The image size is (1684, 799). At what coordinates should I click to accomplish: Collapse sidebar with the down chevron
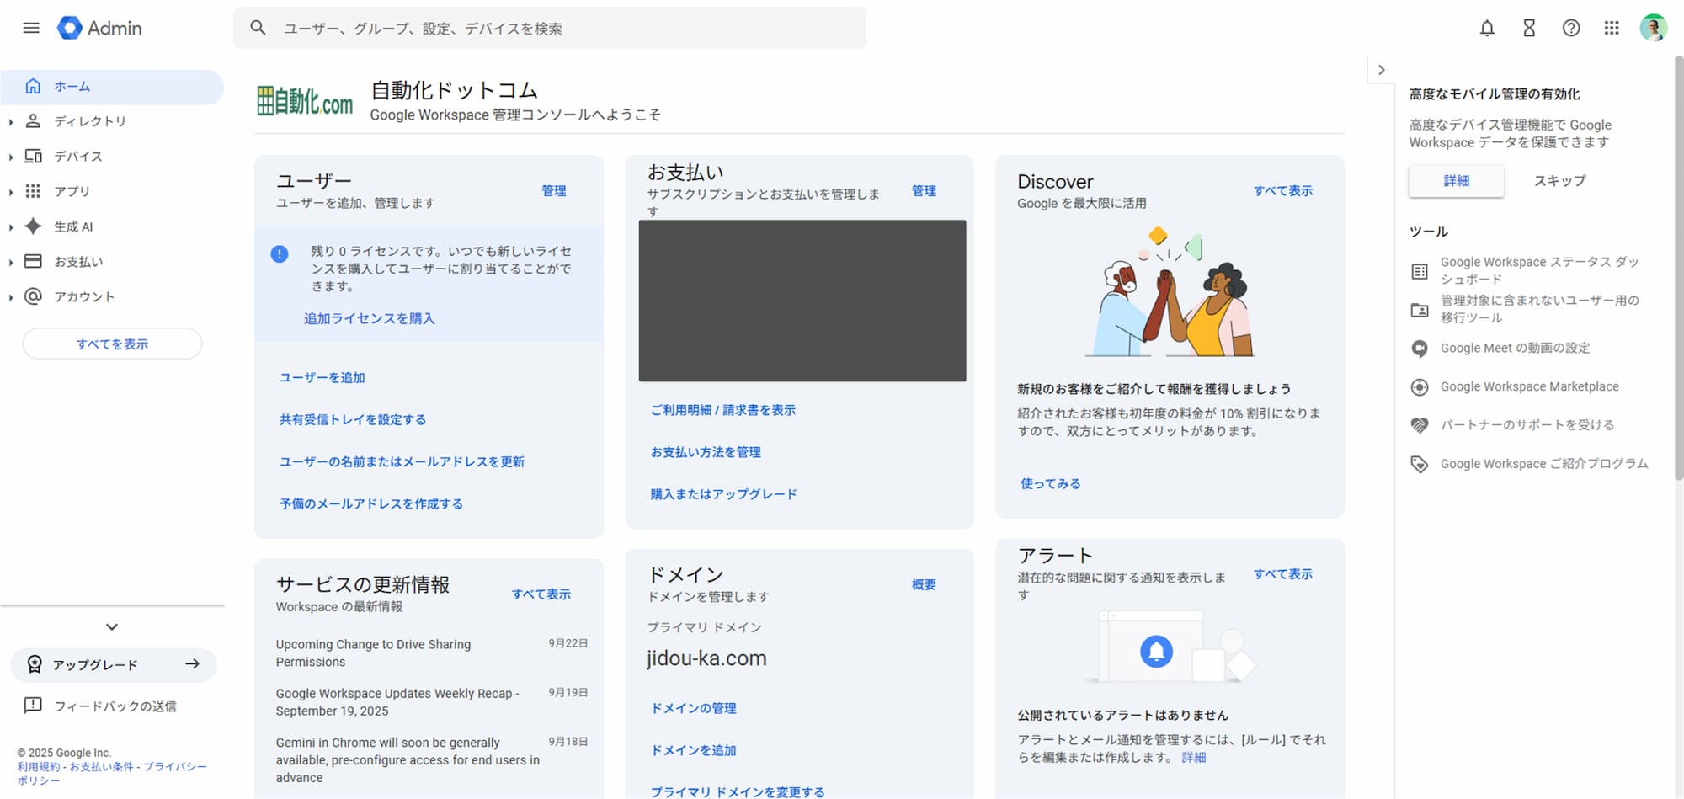(112, 626)
